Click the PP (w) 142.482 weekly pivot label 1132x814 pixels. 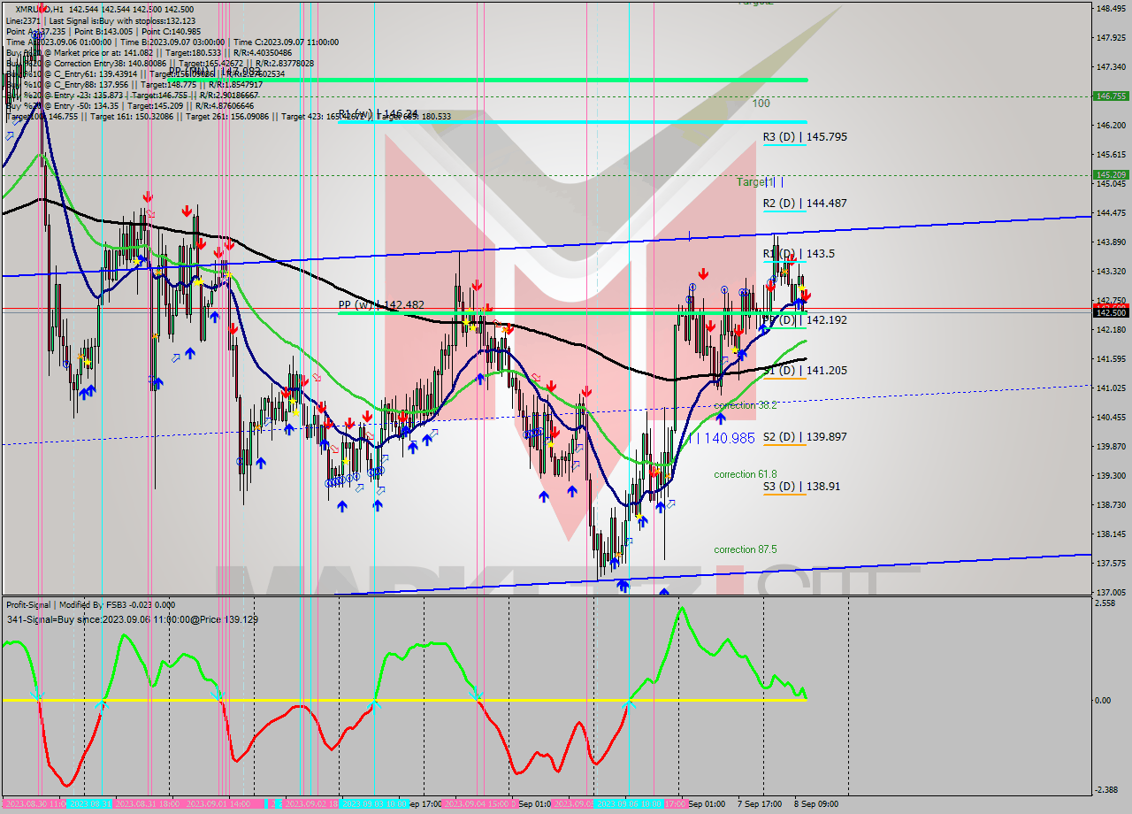(x=381, y=305)
